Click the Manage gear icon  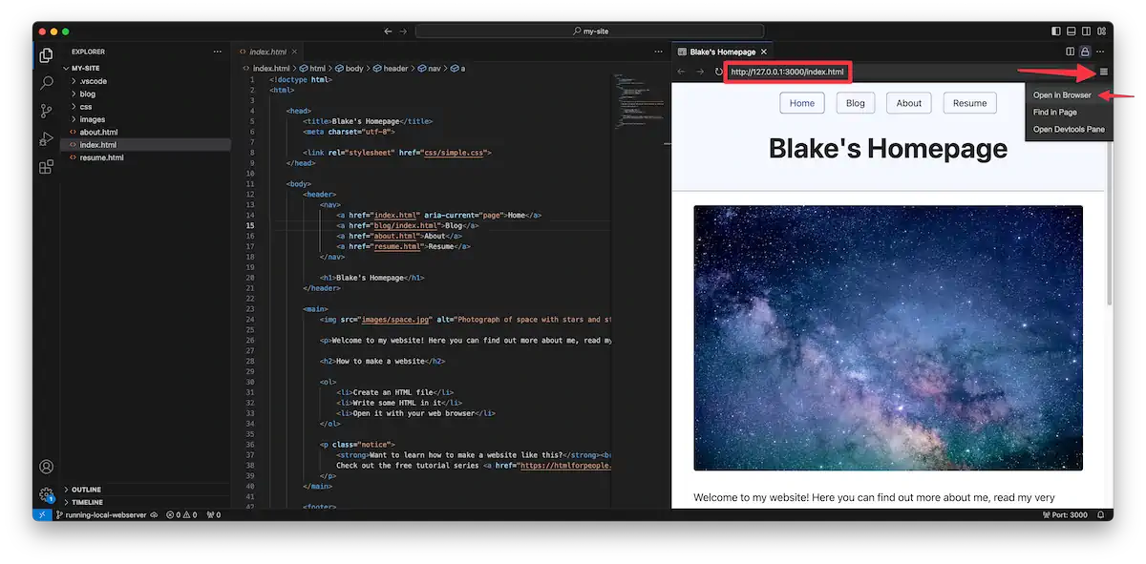coord(45,494)
